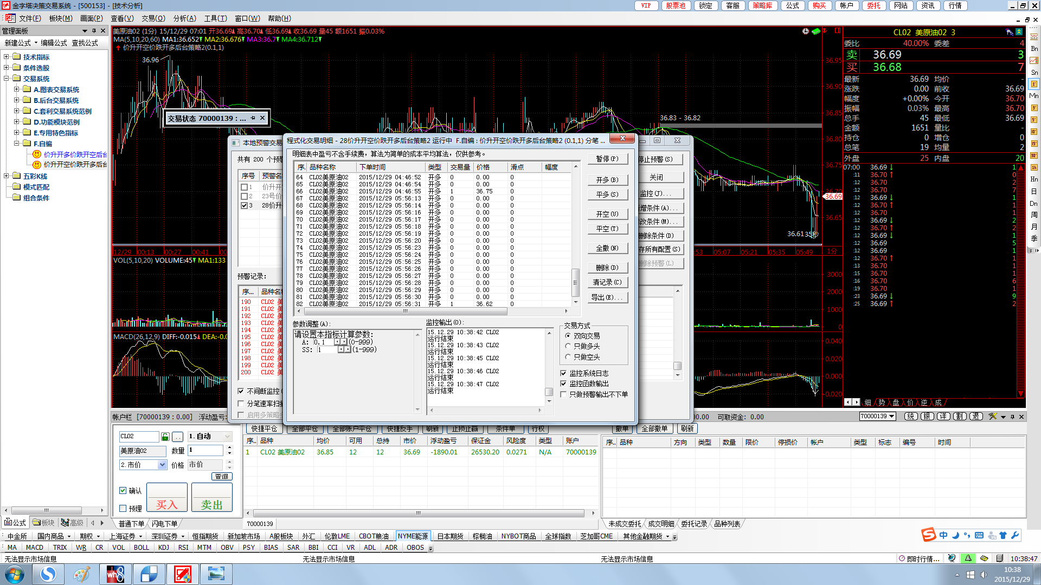The image size is (1041, 585).
Task: Expand the A.图表交易系统 folder
Action: (x=17, y=89)
